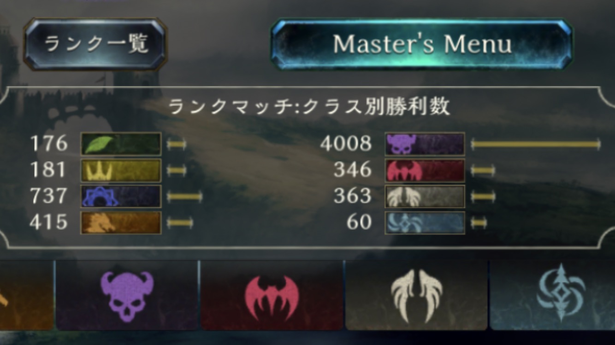Select the partially visible orange Dragoncraft tile

pyautogui.click(x=27, y=295)
